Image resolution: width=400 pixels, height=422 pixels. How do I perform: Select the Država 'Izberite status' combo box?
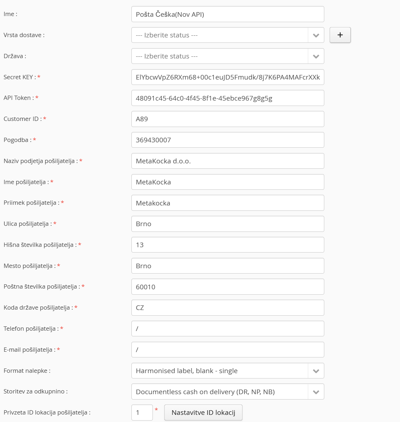[x=228, y=56]
